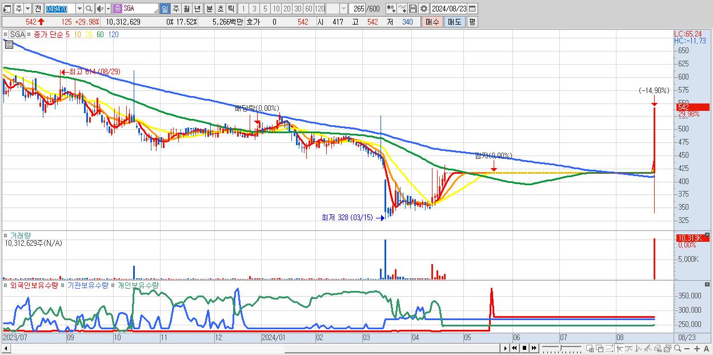Click the 평 button next to 매도

(x=472, y=22)
